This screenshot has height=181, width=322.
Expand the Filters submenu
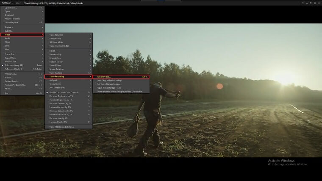point(22,42)
